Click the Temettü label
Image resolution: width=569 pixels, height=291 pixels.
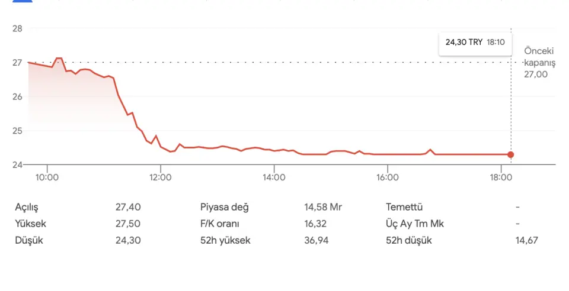coord(404,208)
